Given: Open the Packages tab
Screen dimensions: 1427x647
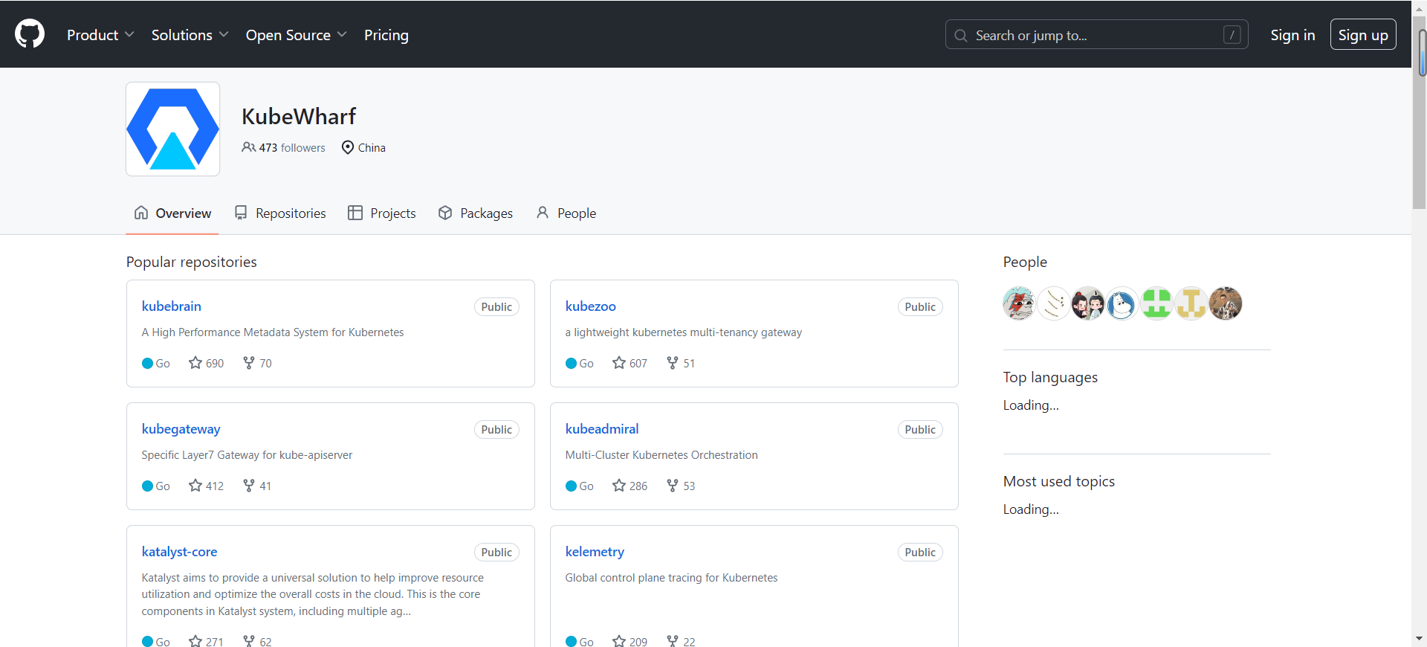Looking at the screenshot, I should coord(476,213).
